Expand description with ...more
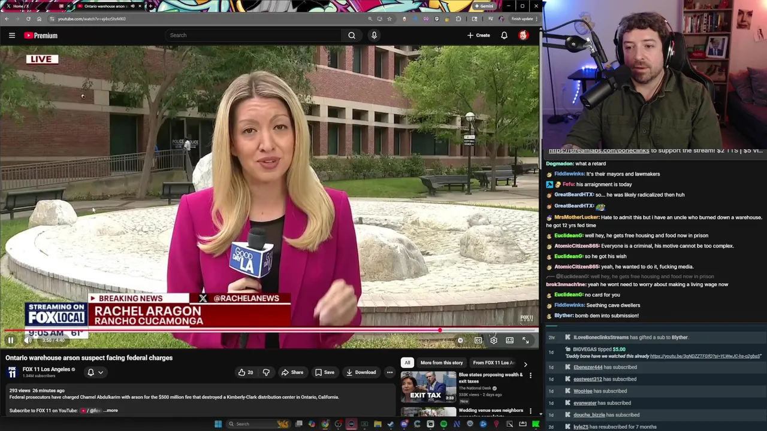The height and width of the screenshot is (431, 767). click(111, 411)
